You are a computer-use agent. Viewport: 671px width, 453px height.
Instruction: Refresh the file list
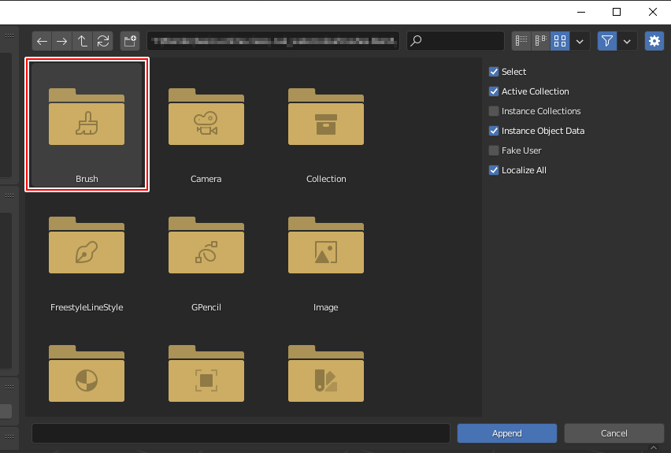(x=103, y=41)
